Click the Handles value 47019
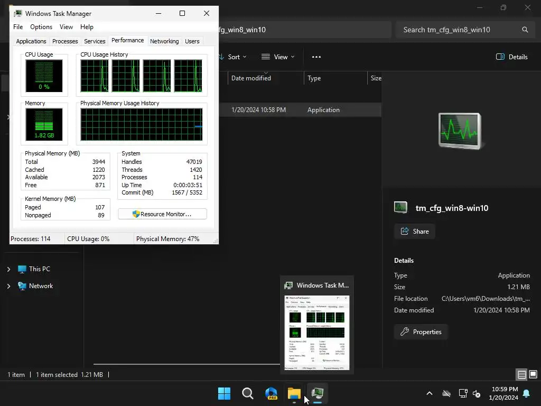Screen dimensions: 541x406 pos(194,162)
